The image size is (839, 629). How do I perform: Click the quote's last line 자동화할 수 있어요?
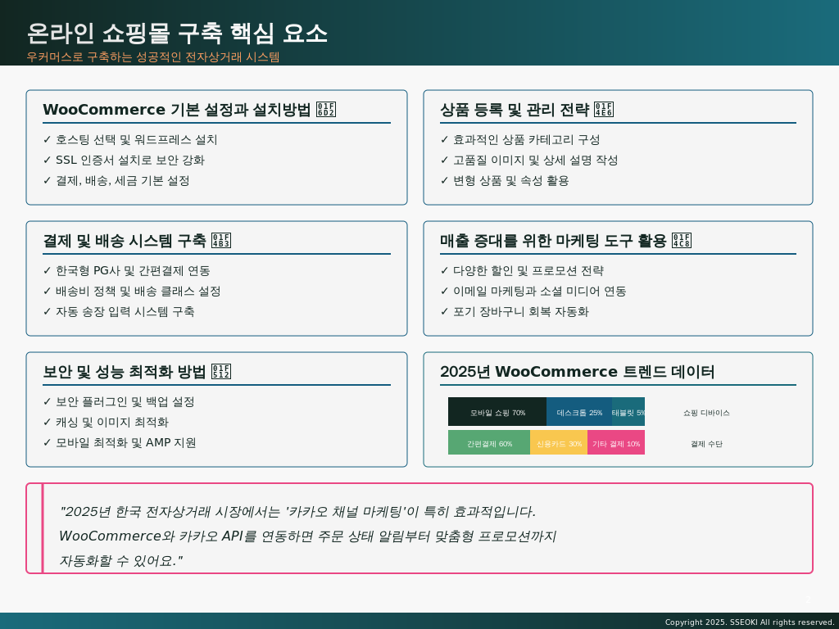(x=121, y=560)
